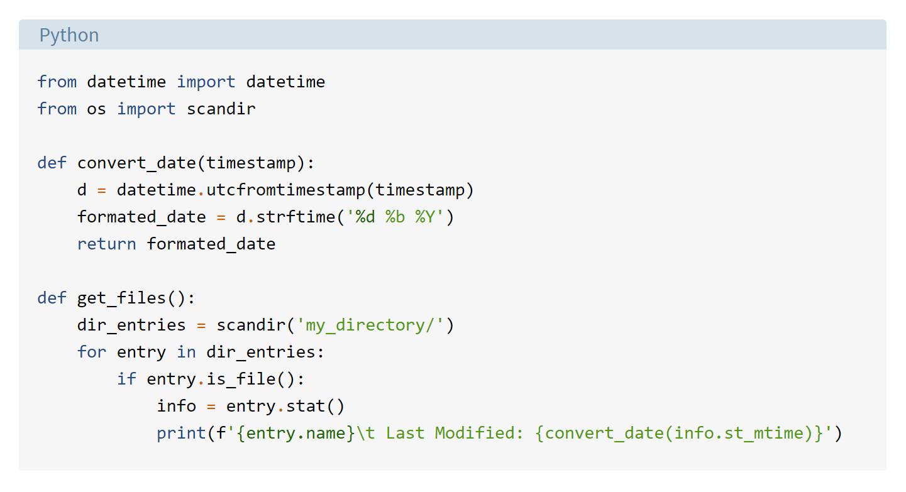Click the word scandir in the import line

pos(221,109)
